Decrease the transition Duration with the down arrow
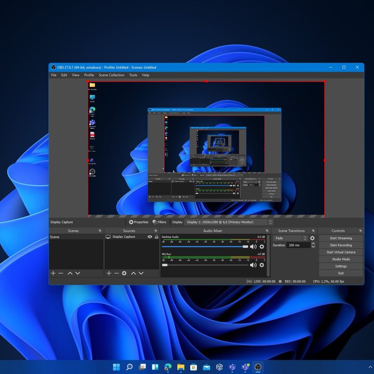The height and width of the screenshot is (374, 374). tap(313, 247)
